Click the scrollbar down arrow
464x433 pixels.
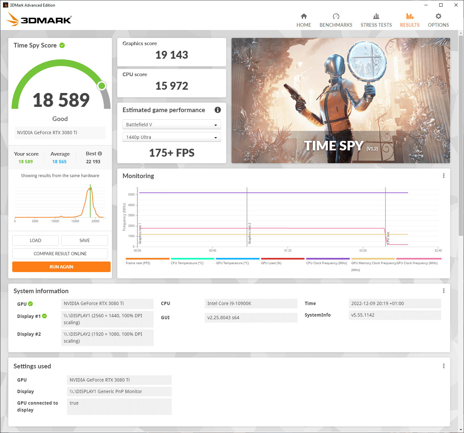[x=461, y=430]
